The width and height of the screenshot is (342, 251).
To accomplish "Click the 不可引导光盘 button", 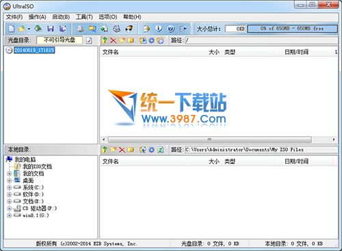I will 60,40.
